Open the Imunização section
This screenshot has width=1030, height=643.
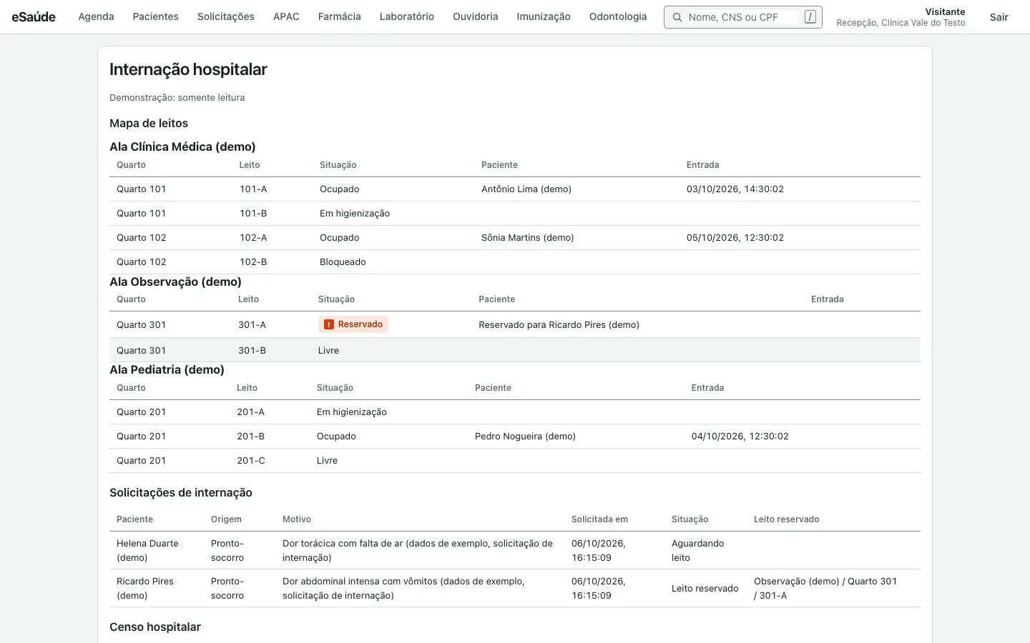click(544, 16)
